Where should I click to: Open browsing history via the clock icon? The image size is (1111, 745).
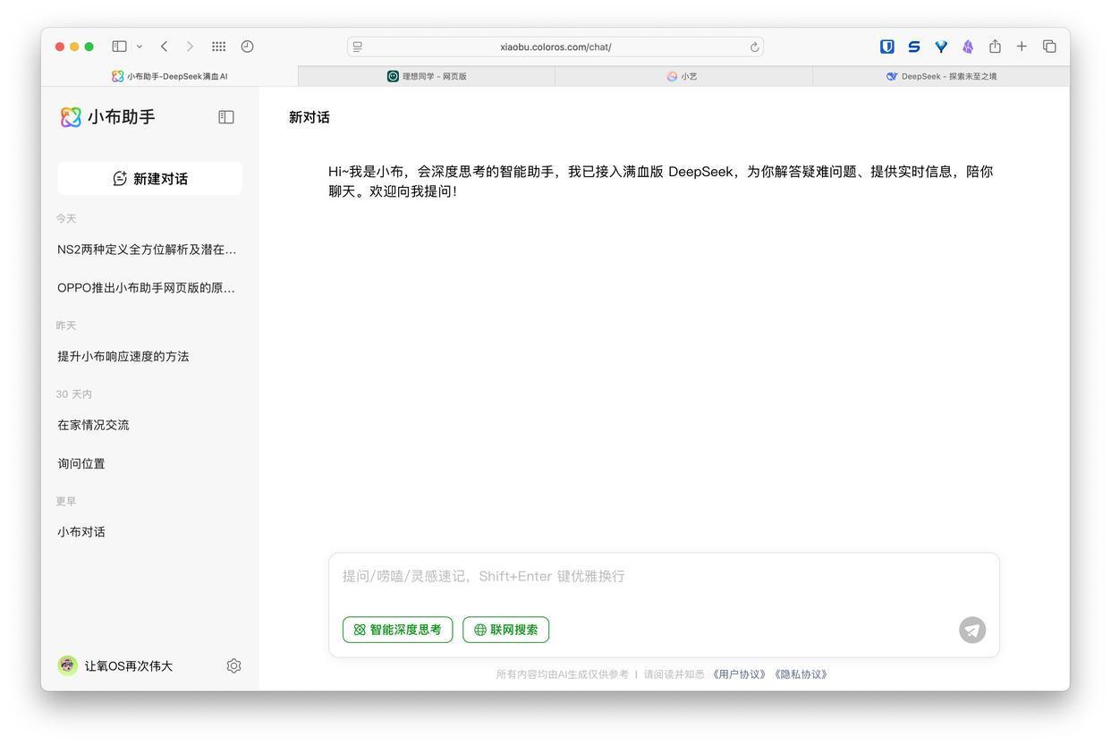(247, 46)
